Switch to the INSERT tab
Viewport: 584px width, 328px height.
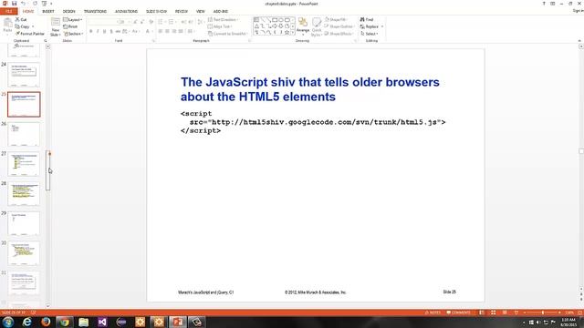pyautogui.click(x=48, y=11)
